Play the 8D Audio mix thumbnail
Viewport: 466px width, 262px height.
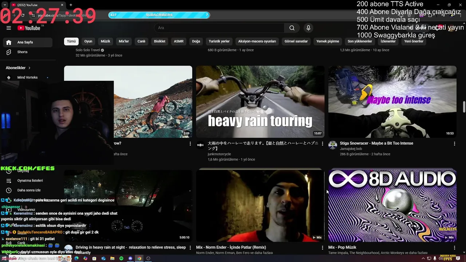(392, 205)
